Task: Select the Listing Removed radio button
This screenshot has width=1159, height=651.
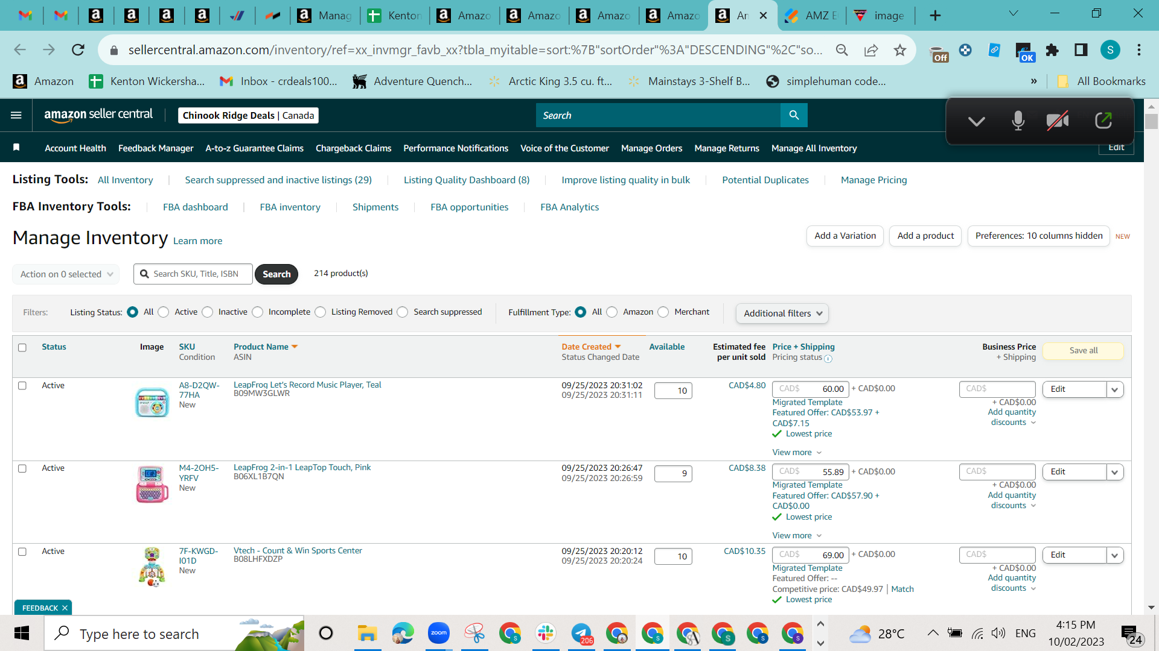Action: coord(321,312)
